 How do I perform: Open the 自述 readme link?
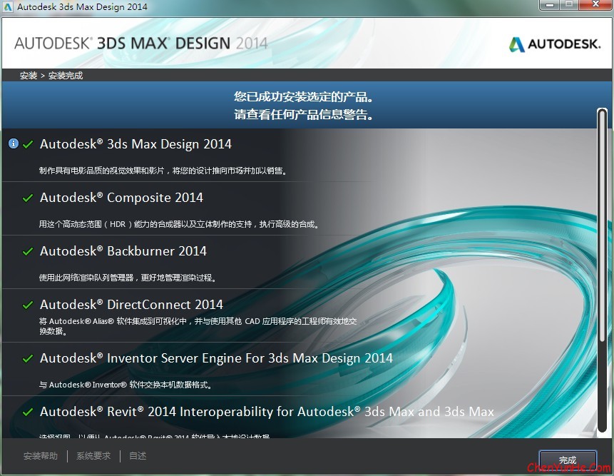coord(138,456)
